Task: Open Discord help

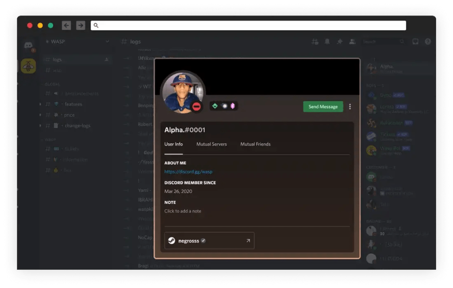Action: 427,41
